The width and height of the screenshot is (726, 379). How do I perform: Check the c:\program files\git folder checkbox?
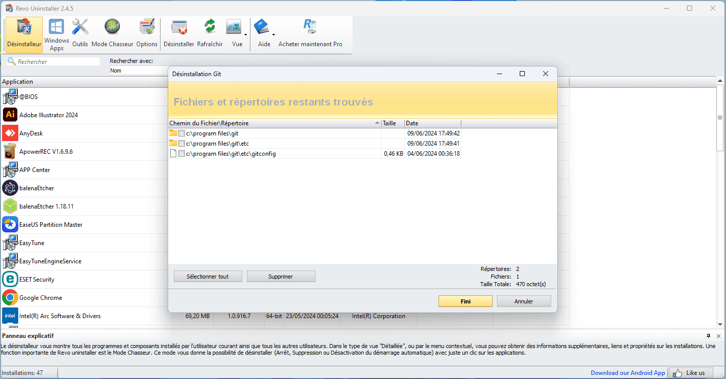[181, 133]
